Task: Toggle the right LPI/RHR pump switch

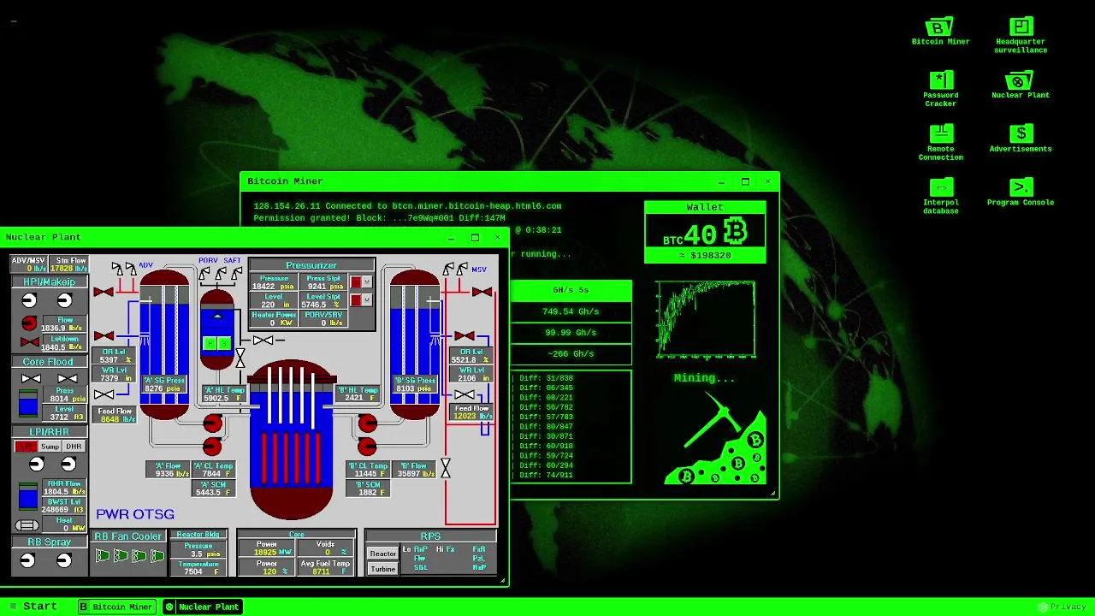Action: pos(68,463)
